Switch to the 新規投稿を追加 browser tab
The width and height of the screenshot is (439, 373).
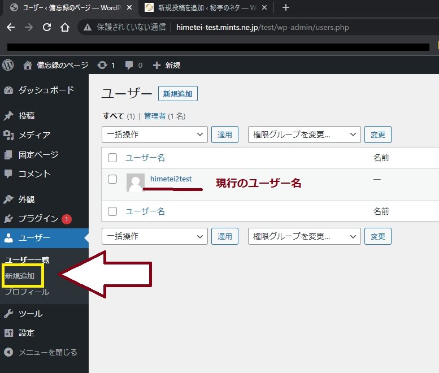(x=206, y=7)
